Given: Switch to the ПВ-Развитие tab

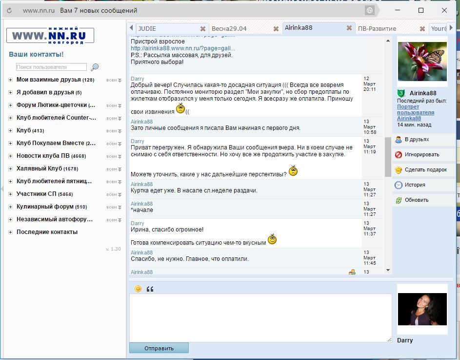Looking at the screenshot, I should [377, 28].
